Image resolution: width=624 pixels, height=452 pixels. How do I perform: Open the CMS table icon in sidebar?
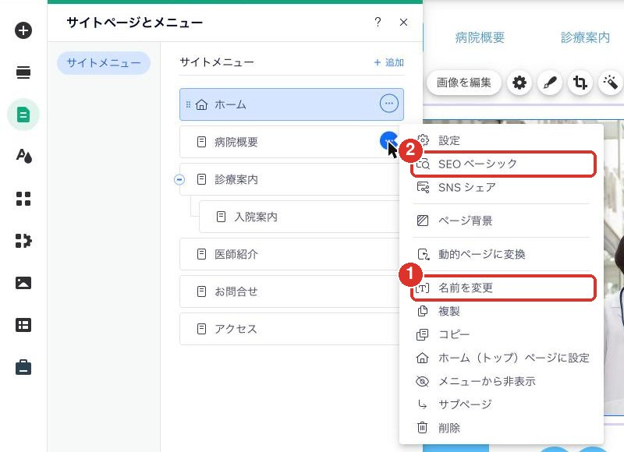click(23, 325)
